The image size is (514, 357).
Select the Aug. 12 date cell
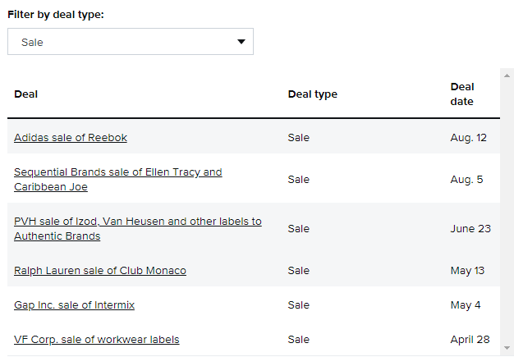[x=468, y=138]
